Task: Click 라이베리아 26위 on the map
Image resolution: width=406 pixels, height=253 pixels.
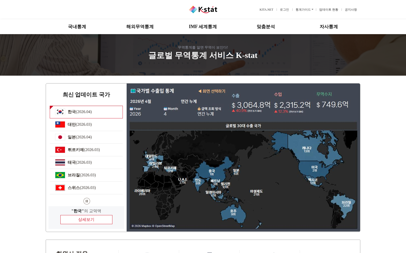Action: (142, 192)
